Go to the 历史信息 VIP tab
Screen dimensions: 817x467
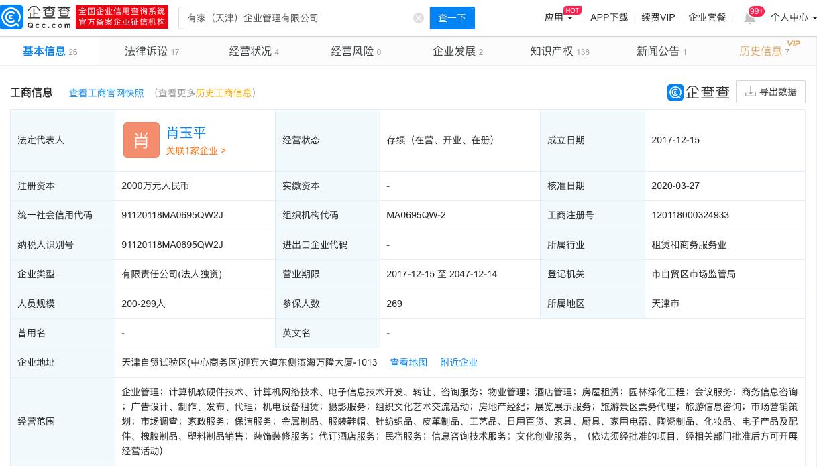(765, 52)
